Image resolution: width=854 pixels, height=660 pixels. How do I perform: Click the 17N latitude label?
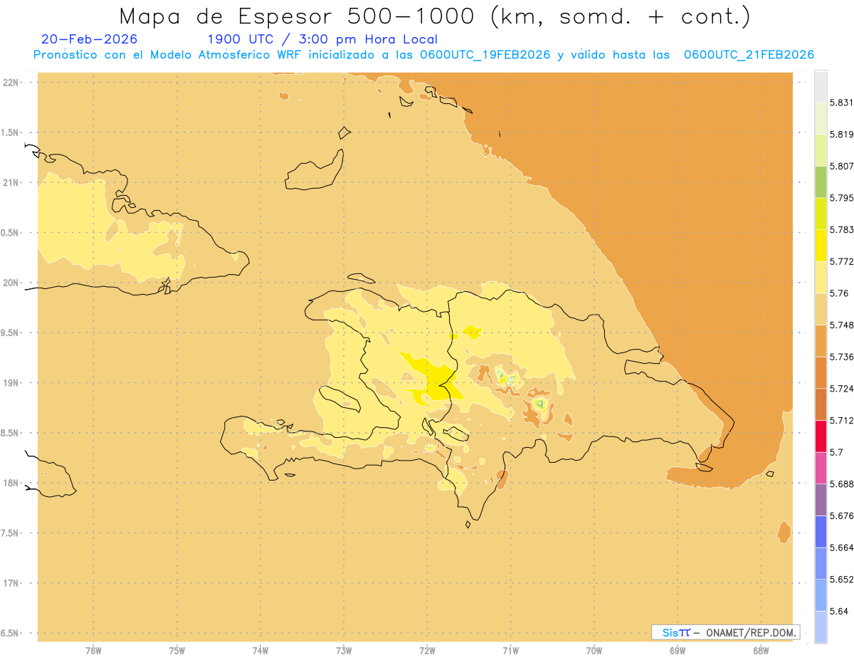click(11, 583)
